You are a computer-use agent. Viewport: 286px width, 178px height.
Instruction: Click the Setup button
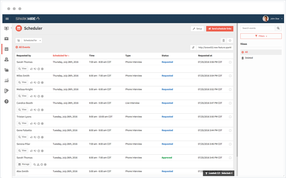[x=197, y=29]
